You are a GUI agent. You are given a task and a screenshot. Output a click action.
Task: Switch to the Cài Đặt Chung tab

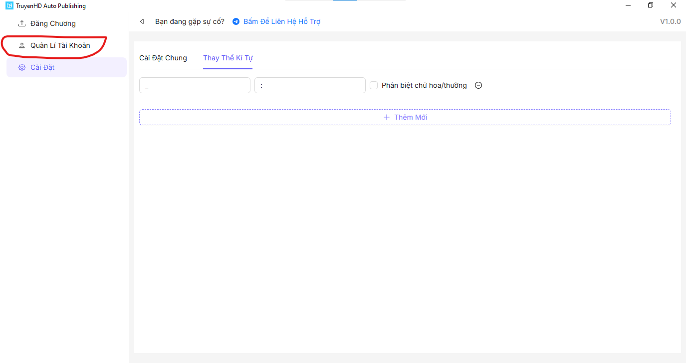coord(163,58)
